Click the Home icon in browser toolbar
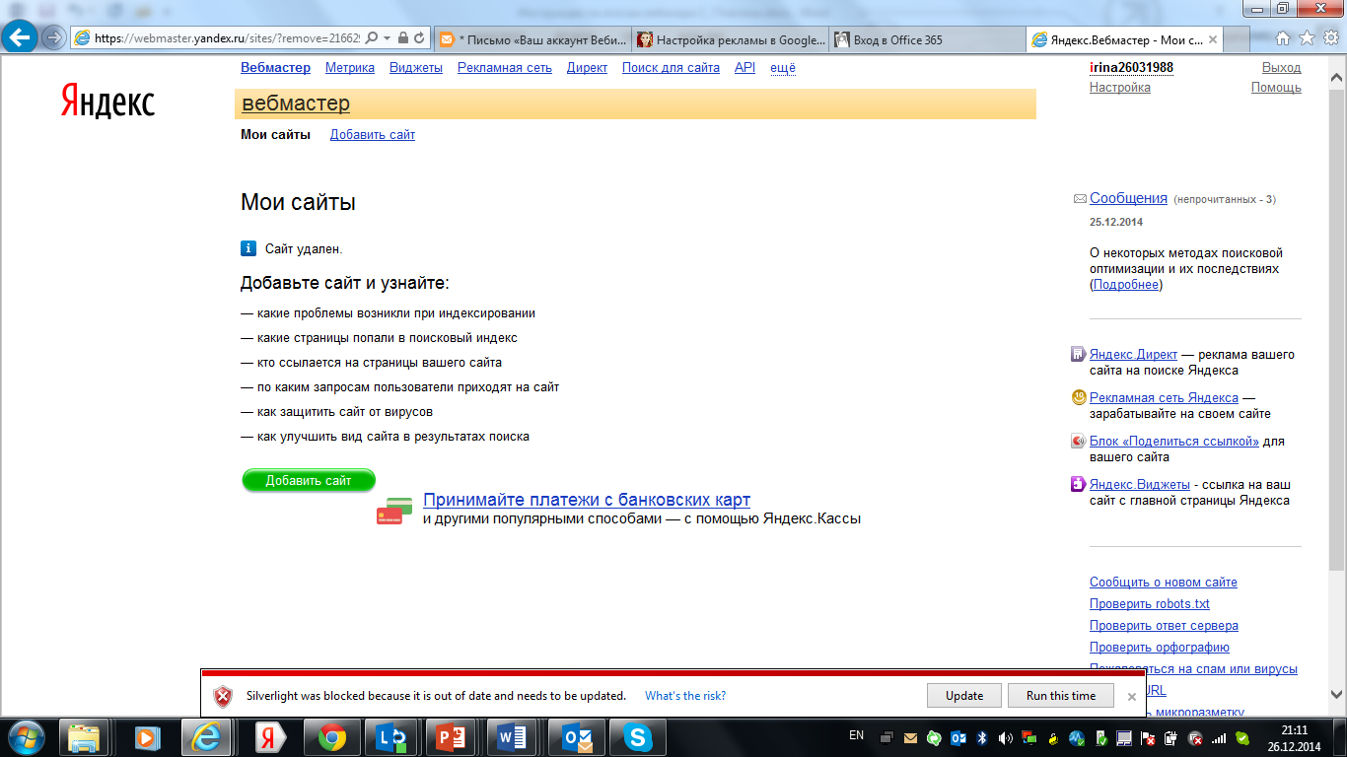This screenshot has height=757, width=1347. coord(1283,38)
